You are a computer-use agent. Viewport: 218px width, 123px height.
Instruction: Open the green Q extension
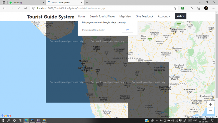[x=183, y=8]
